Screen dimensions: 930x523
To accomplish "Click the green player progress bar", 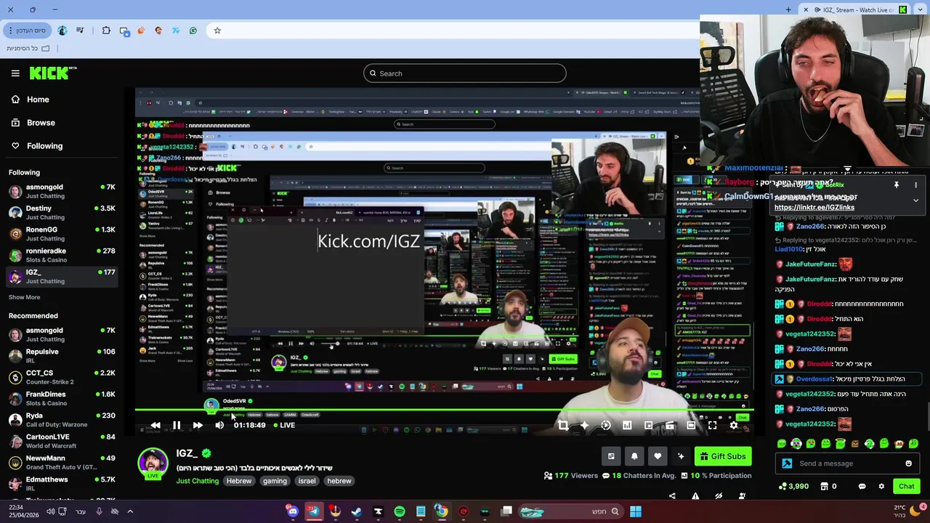I will 444,410.
